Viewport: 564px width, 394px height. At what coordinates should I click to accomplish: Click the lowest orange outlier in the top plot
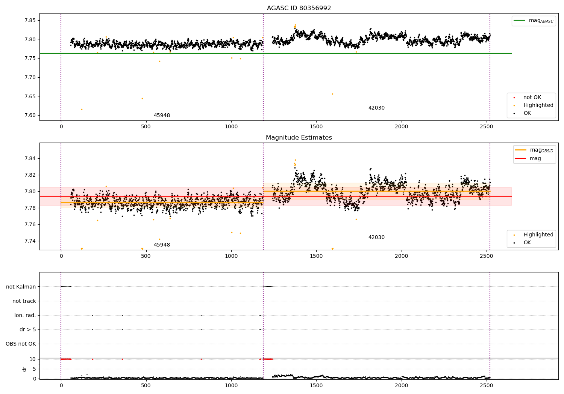pyautogui.click(x=82, y=109)
